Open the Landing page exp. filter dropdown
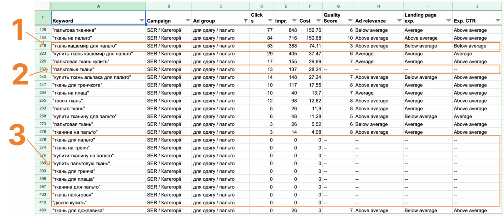 click(x=449, y=21)
